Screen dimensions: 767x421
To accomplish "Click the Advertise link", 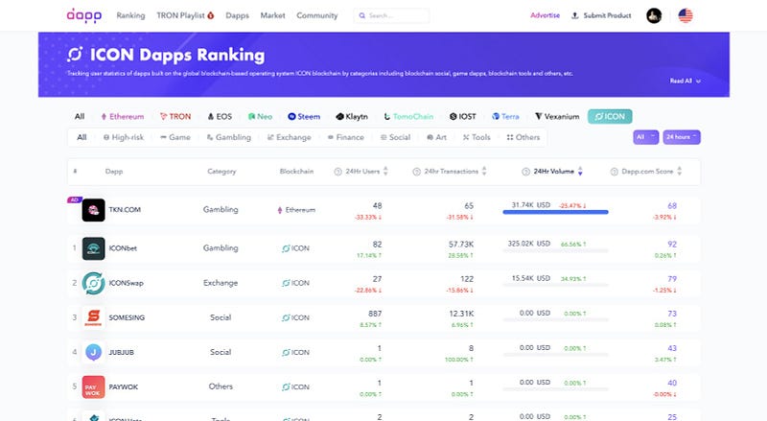I will [x=545, y=15].
